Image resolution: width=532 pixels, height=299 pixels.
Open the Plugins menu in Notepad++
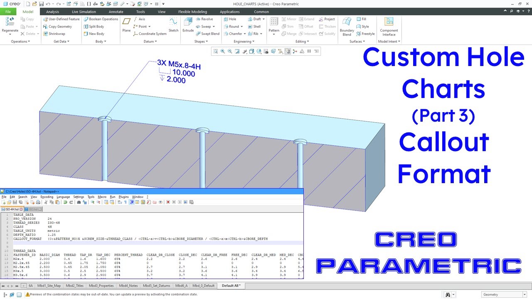[124, 197]
